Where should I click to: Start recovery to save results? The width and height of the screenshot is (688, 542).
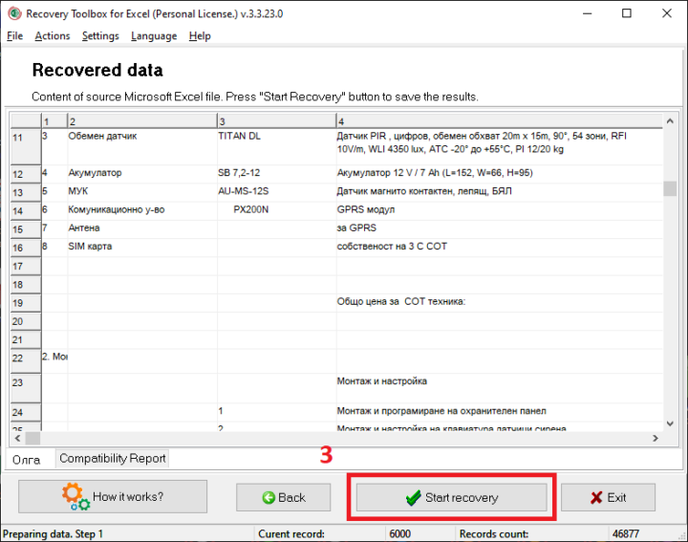click(x=451, y=498)
